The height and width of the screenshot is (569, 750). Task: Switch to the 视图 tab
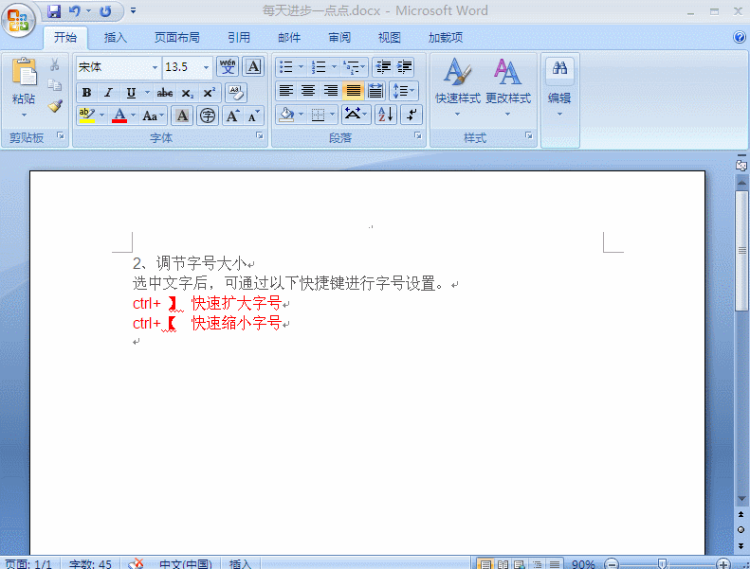[x=390, y=37]
